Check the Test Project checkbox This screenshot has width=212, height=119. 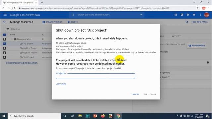click(x=4, y=57)
